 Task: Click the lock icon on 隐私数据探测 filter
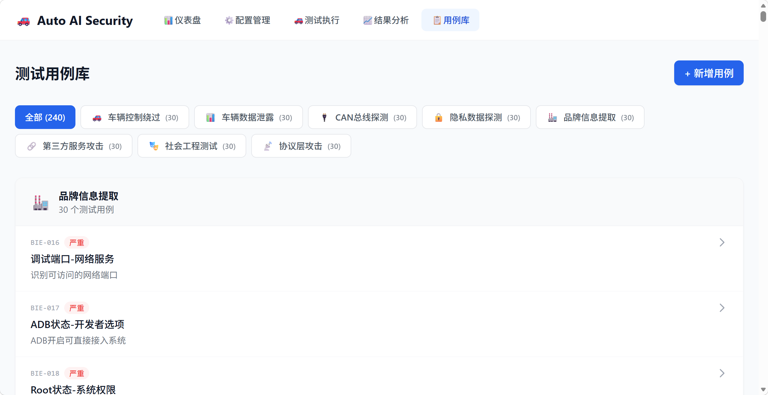439,118
